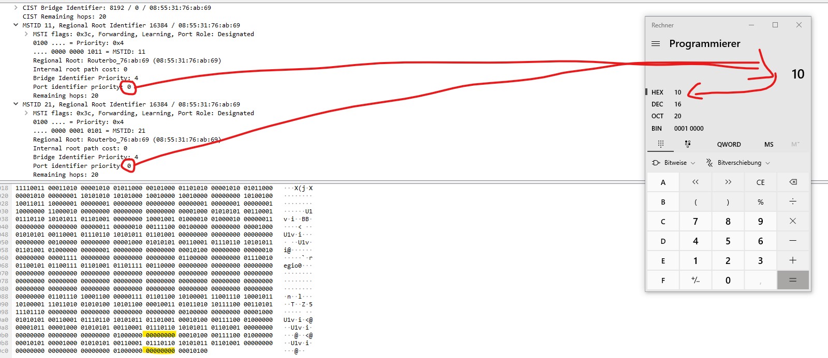Click the right shift >> key

click(x=728, y=182)
